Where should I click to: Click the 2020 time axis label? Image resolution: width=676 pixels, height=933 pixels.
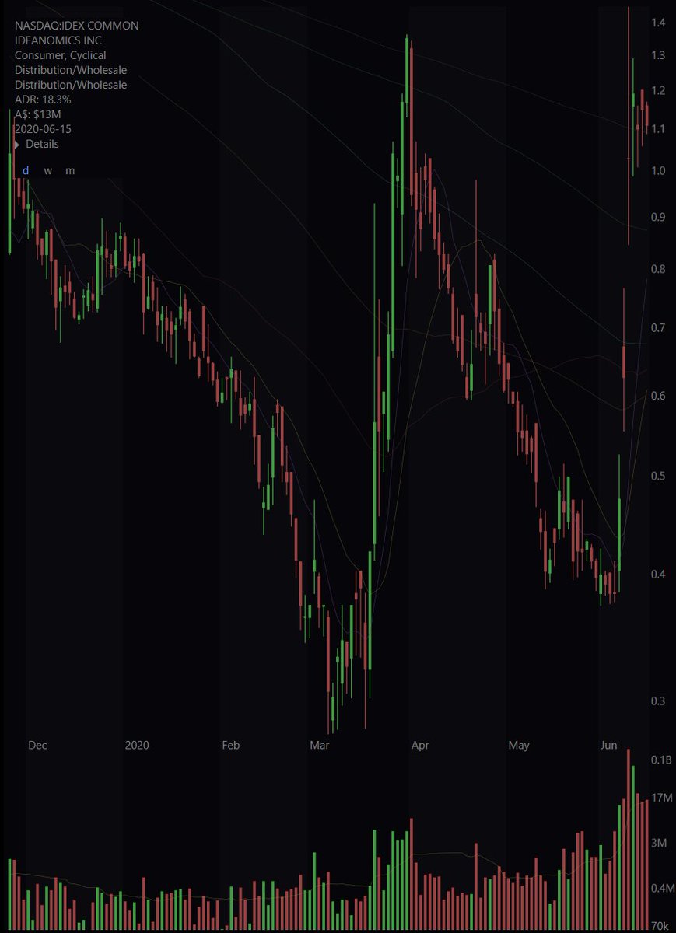(136, 746)
